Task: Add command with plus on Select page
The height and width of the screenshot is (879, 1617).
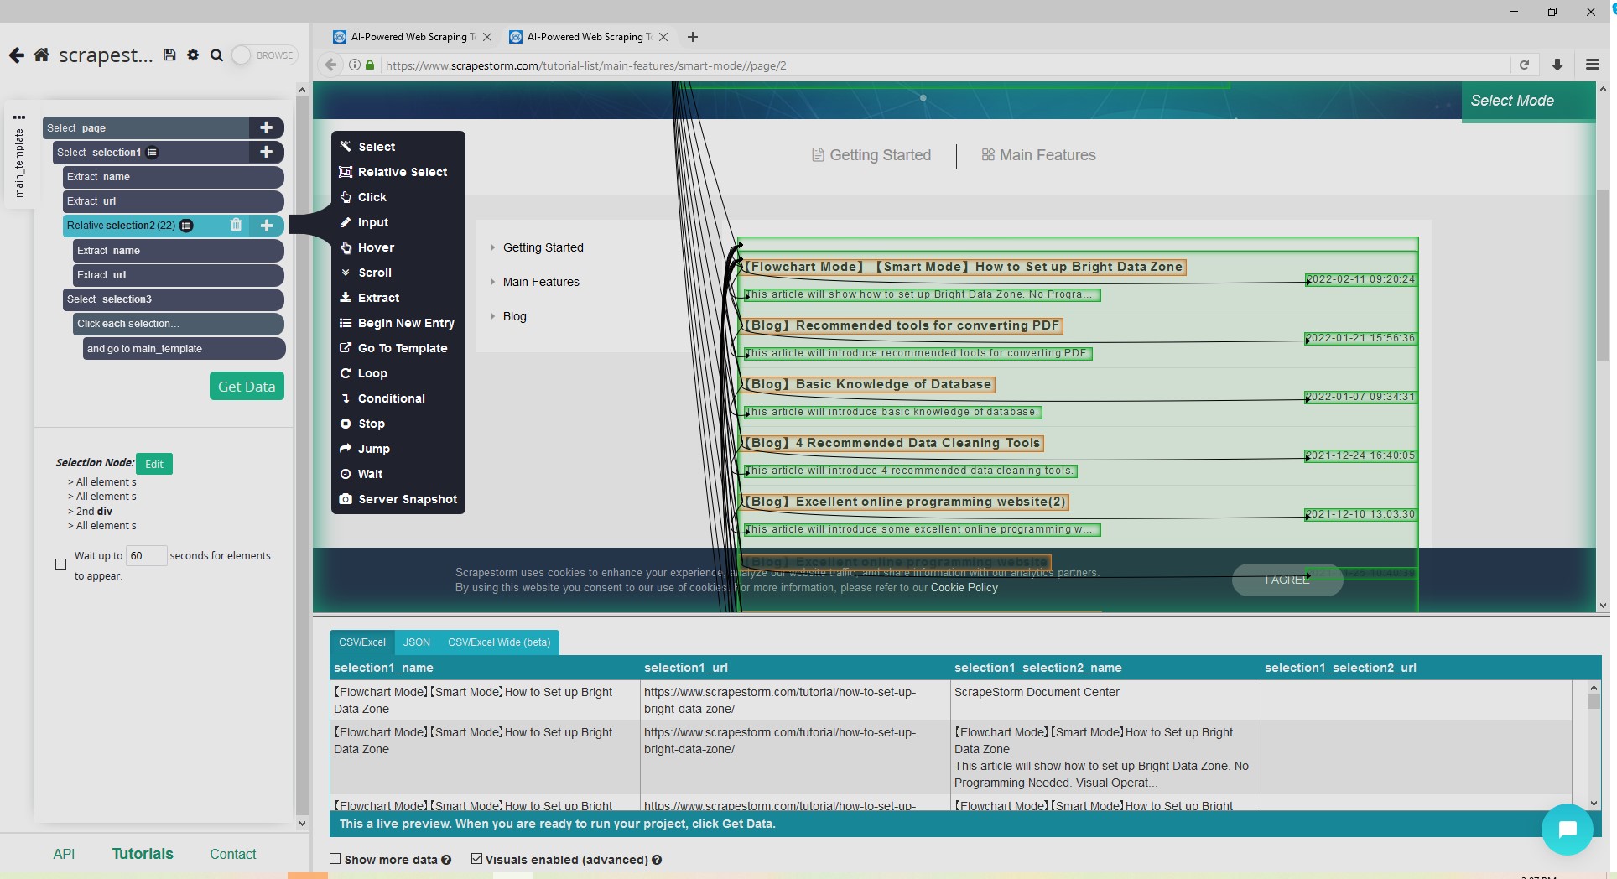Action: tap(266, 127)
